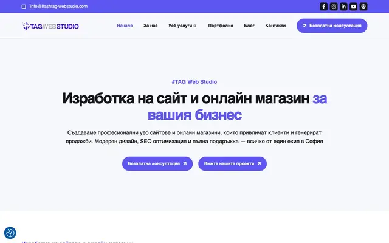Click the info@hashtag-webstudio.com email link
Screen dimensions: 389x243
coord(59,7)
